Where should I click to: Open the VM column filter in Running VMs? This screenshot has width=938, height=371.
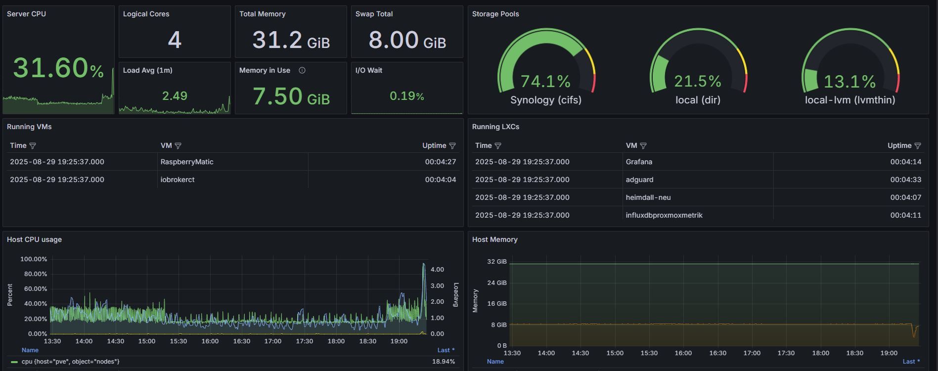click(178, 146)
